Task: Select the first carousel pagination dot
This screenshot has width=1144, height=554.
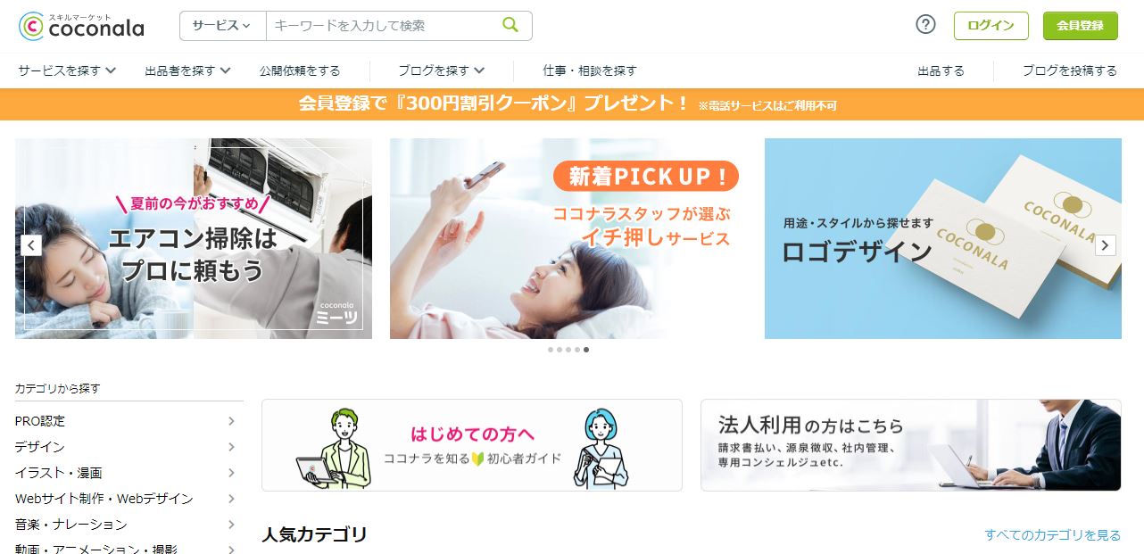Action: 551,350
